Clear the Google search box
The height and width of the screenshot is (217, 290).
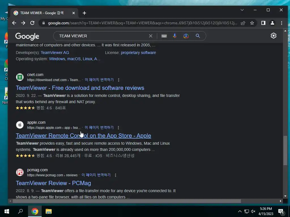pos(151,36)
